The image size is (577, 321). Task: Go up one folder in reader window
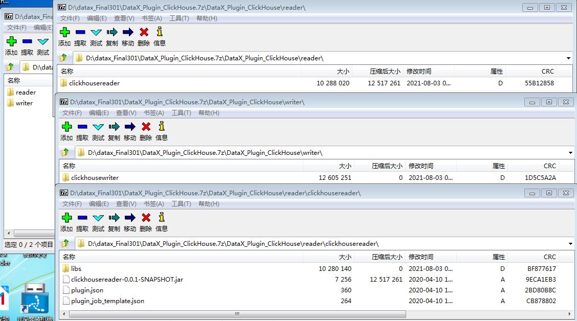tap(63, 58)
